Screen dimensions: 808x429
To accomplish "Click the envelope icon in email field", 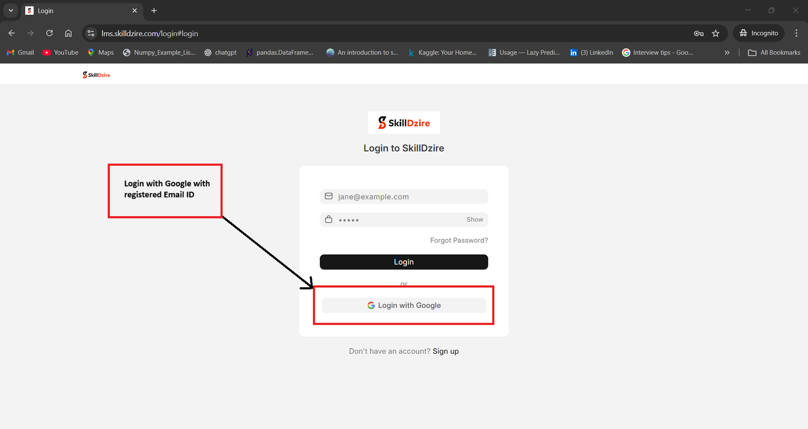I will click(329, 196).
